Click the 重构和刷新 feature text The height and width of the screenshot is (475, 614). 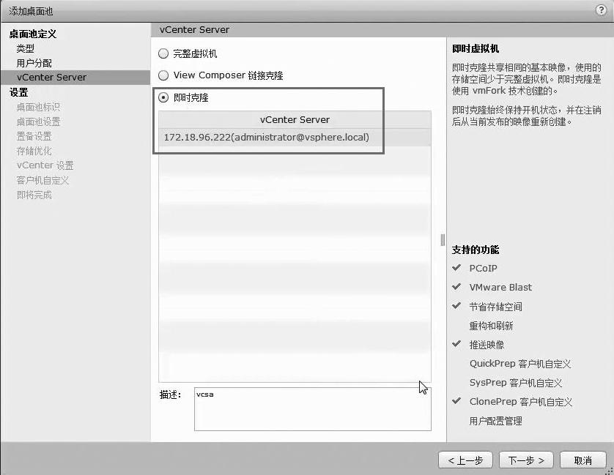click(x=491, y=326)
